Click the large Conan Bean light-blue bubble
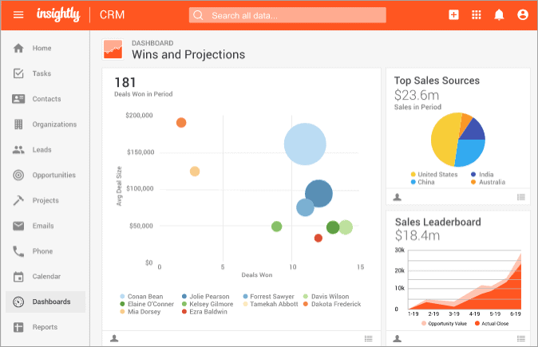 pos(305,144)
